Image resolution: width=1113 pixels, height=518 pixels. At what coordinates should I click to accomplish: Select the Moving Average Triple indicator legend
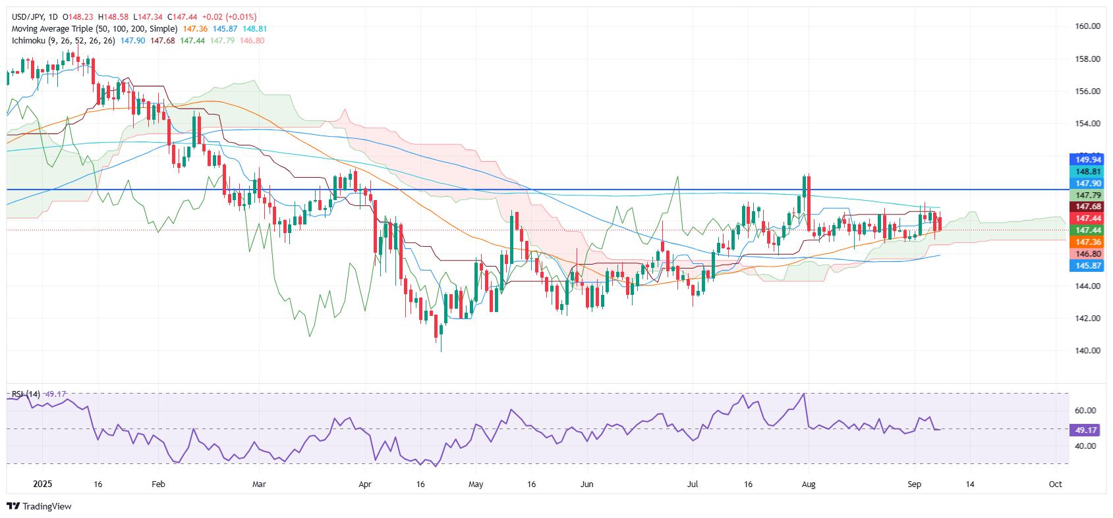coord(94,29)
